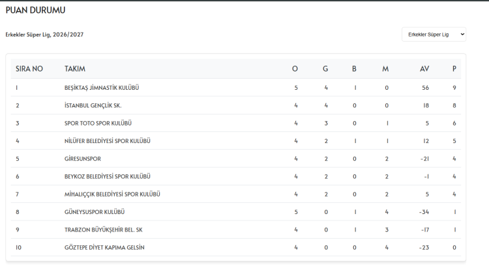
Task: Click the AV column header
Action: tap(424, 69)
